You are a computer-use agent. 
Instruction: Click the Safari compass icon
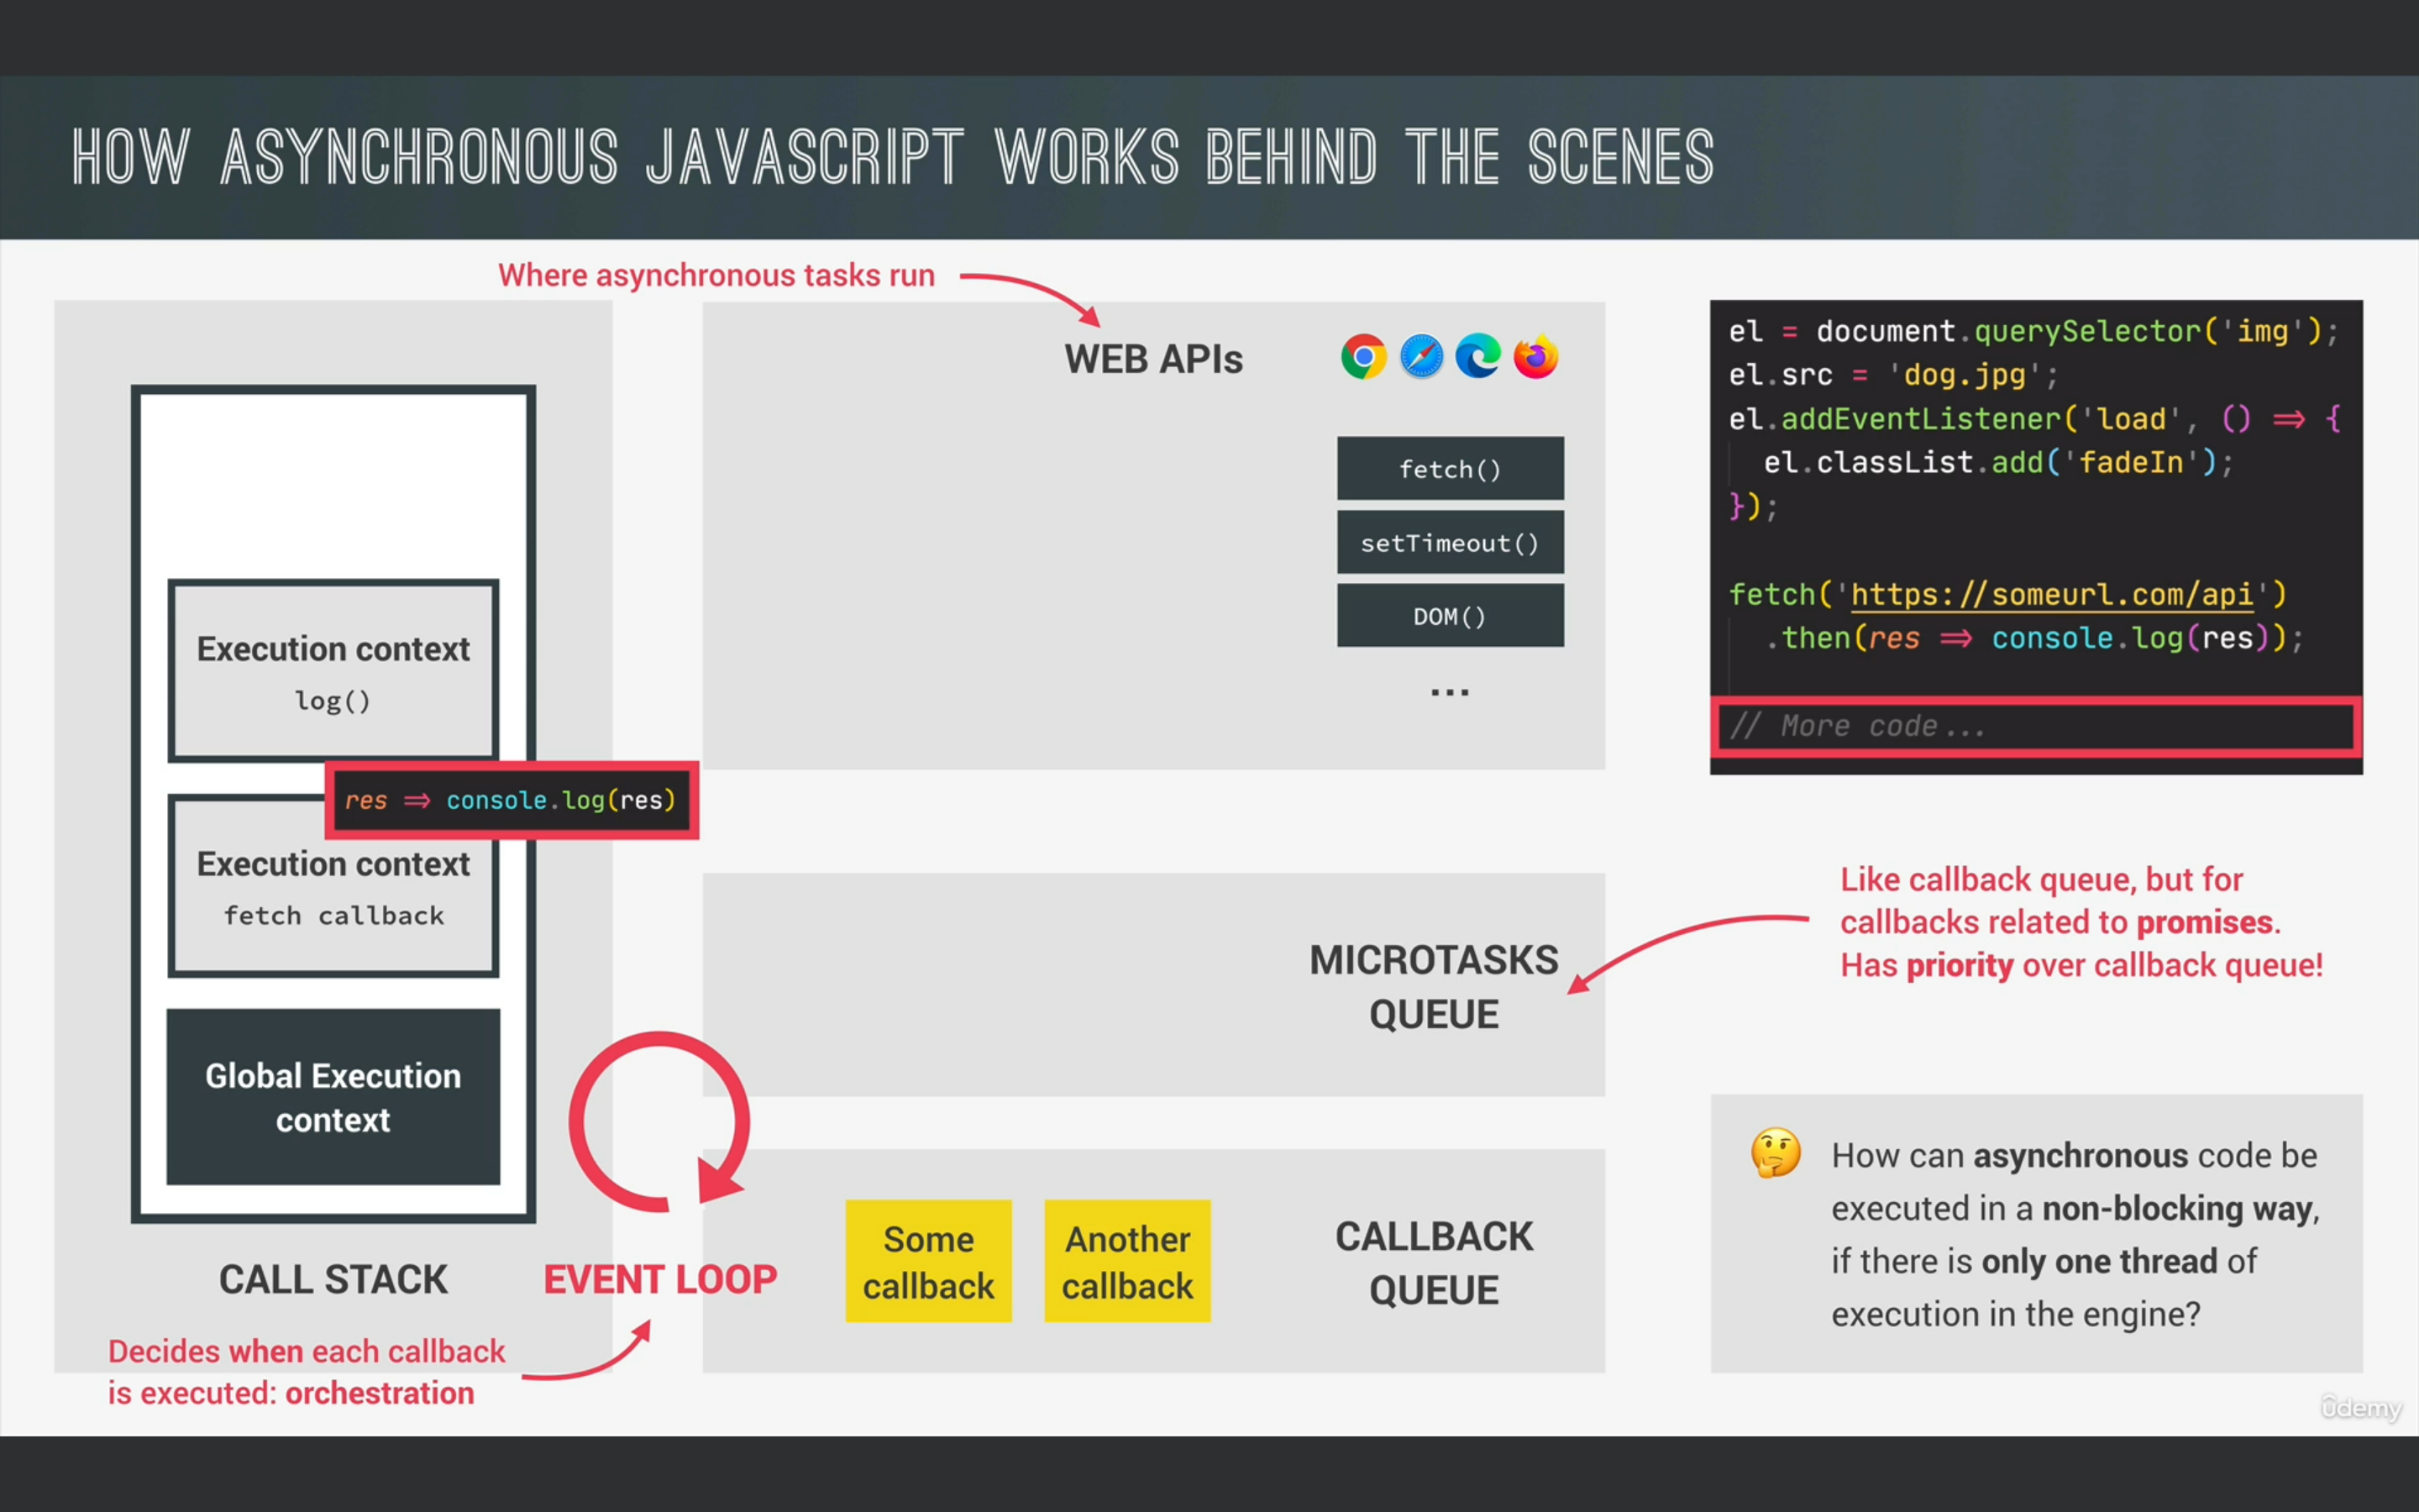[1421, 357]
